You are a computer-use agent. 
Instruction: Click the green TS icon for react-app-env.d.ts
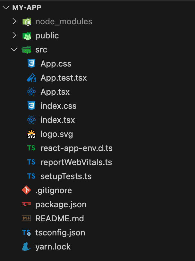[x=31, y=148]
